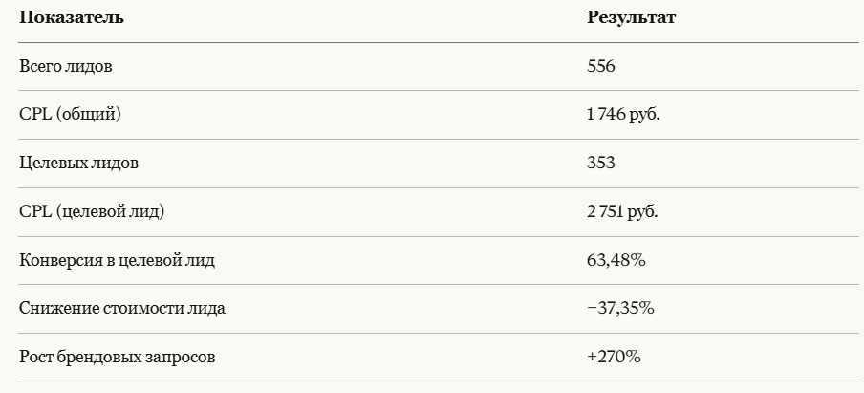Select the "CPL (целевой лид)" label
Viewport: 864px width, 393px height.
[92, 211]
